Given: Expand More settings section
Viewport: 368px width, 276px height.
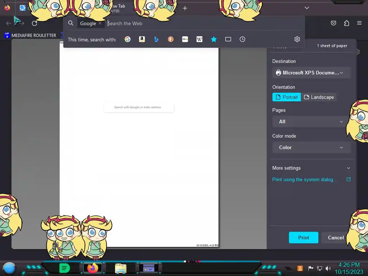Looking at the screenshot, I should point(312,168).
